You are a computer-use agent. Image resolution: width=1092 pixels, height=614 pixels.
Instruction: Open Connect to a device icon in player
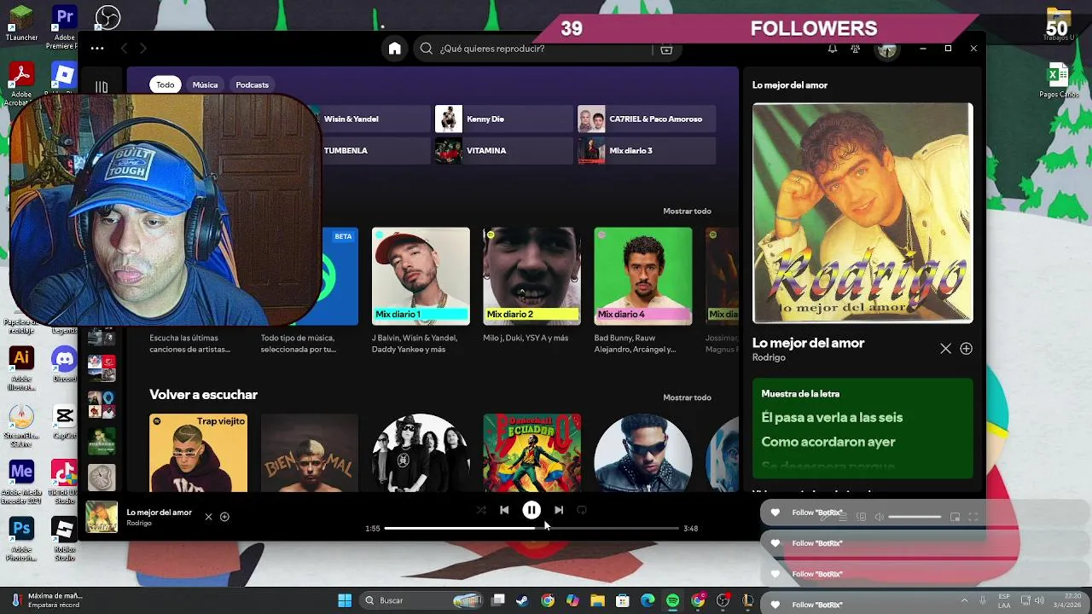click(x=861, y=517)
